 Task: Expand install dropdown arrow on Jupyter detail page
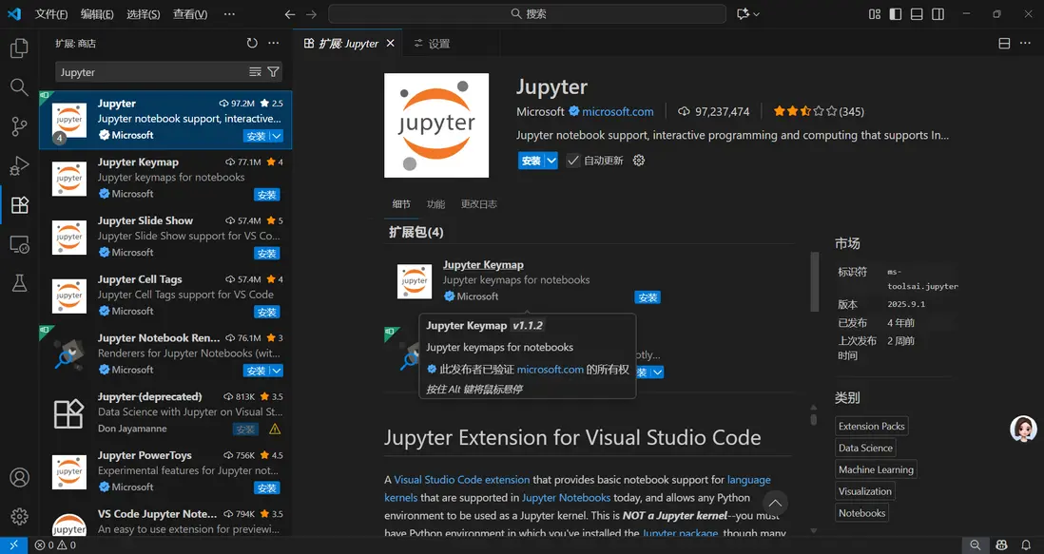point(551,161)
